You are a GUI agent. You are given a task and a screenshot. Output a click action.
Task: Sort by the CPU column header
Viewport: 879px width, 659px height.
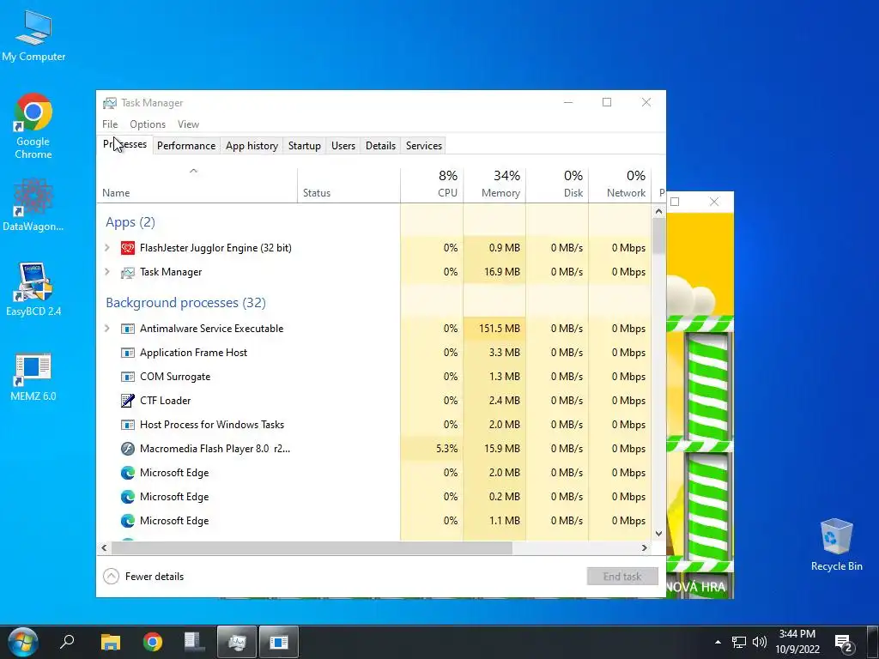(432, 185)
